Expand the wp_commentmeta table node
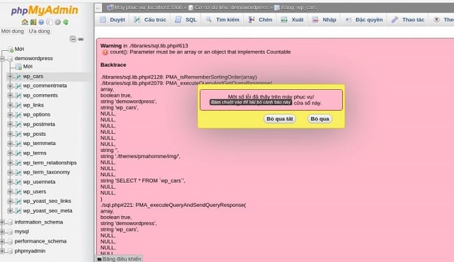The height and width of the screenshot is (262, 454). click(x=10, y=86)
